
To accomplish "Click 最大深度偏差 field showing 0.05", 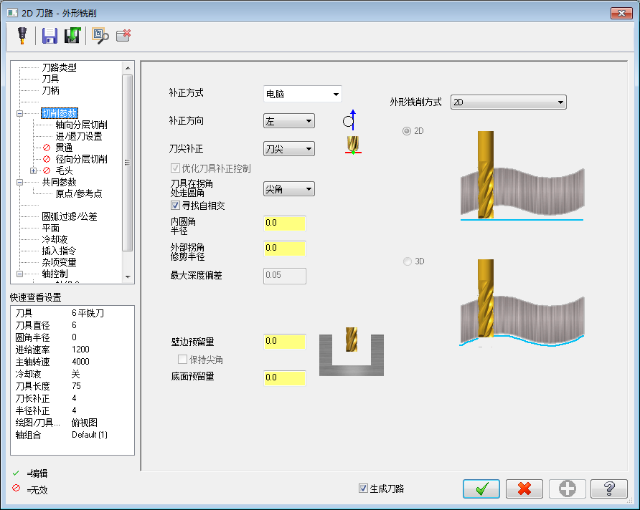I will [285, 276].
